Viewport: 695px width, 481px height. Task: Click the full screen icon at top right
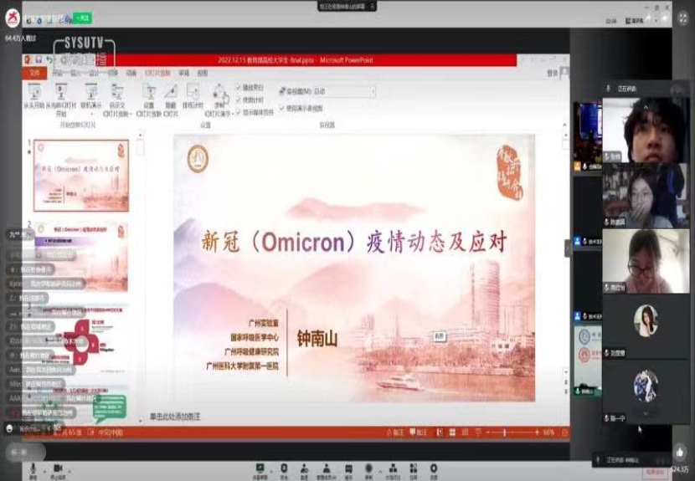(683, 17)
